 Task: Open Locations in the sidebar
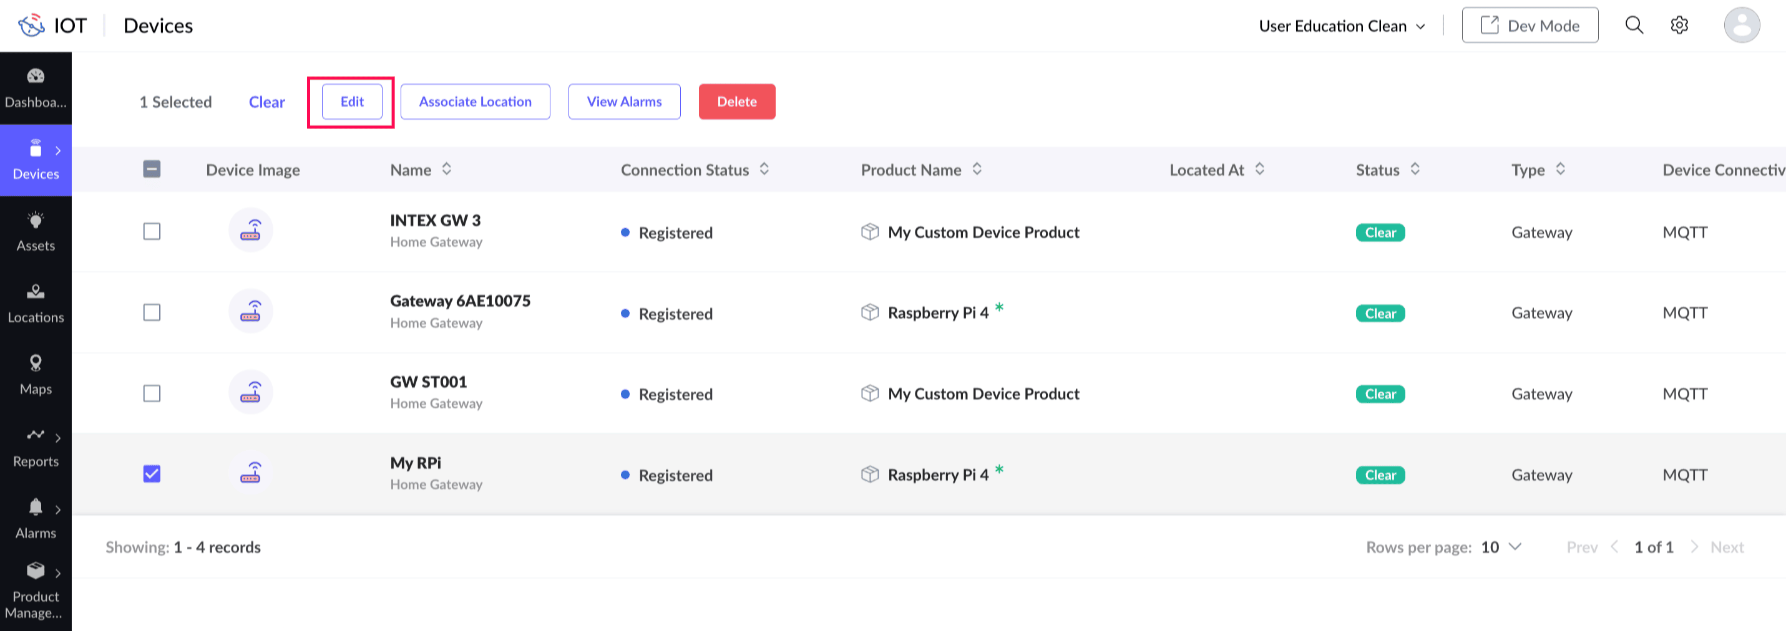click(36, 302)
